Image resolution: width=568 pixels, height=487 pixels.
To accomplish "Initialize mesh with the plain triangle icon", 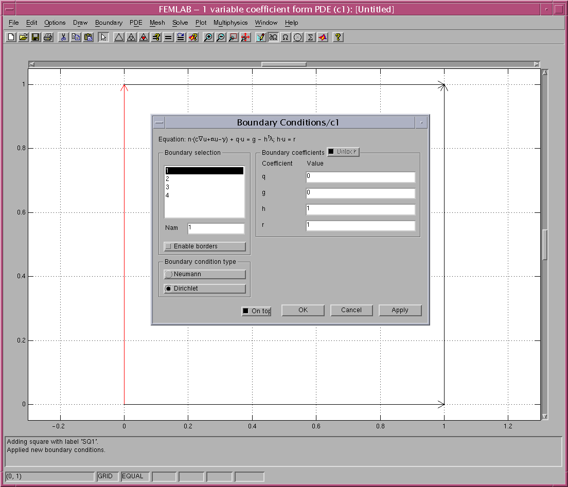I will tap(119, 38).
